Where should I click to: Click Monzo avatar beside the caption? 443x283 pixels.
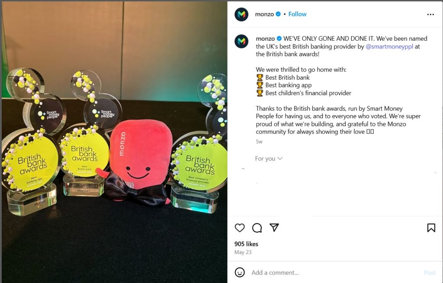click(241, 42)
